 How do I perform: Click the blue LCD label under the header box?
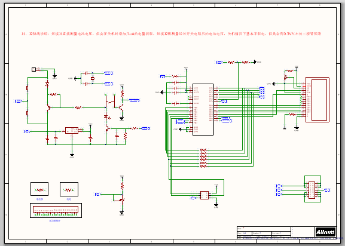(x=54, y=221)
